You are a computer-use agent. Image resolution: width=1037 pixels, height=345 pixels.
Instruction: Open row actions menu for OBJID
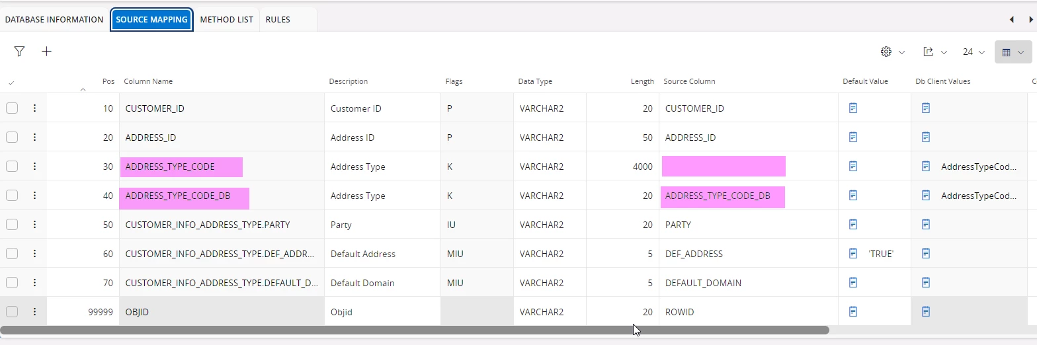coord(34,312)
